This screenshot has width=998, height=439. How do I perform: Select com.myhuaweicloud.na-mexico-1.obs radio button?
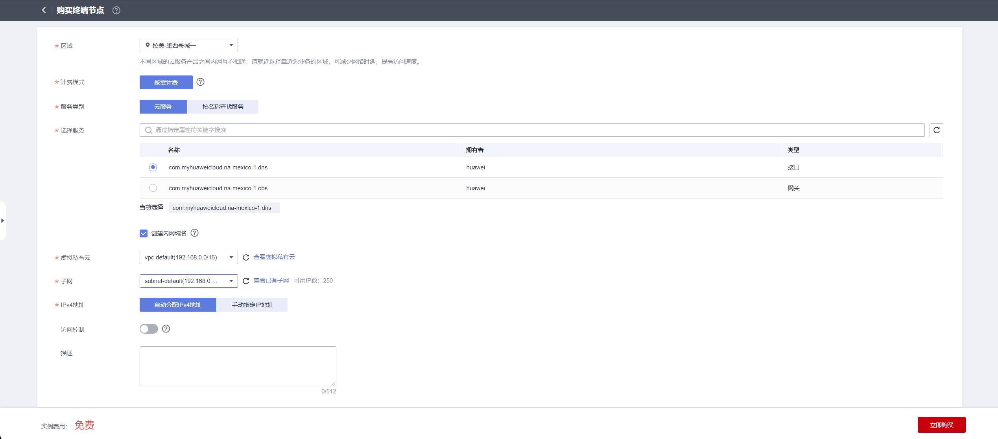pyautogui.click(x=153, y=188)
